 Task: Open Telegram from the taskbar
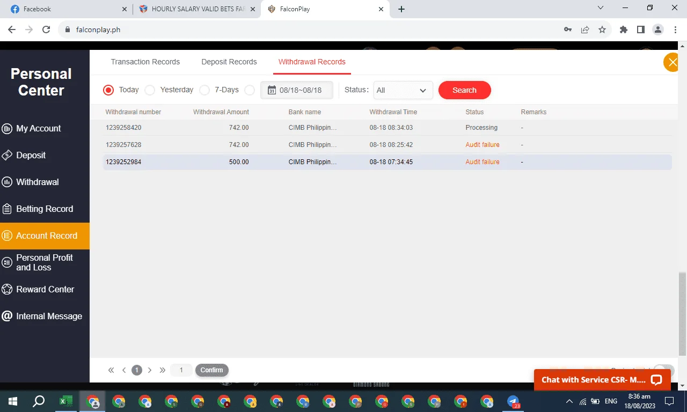tap(514, 401)
